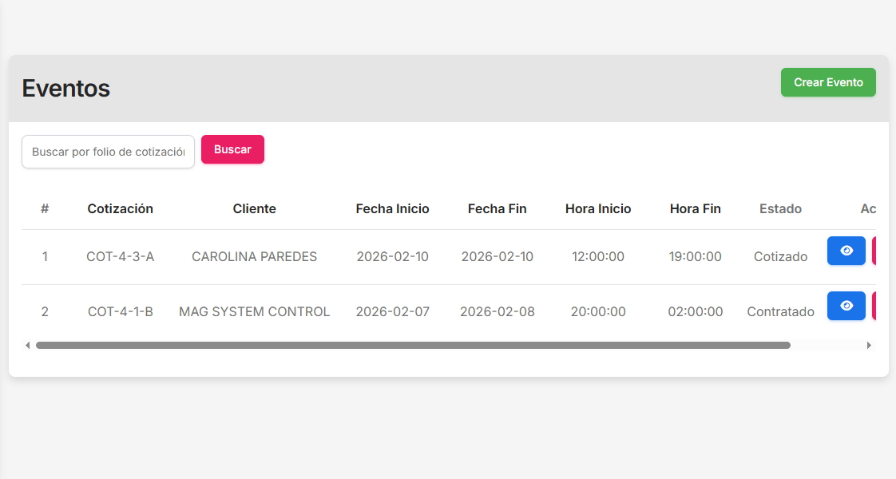Click the eye view icon for COT-4-3-A
Image resolution: width=896 pixels, height=479 pixels.
pos(846,251)
